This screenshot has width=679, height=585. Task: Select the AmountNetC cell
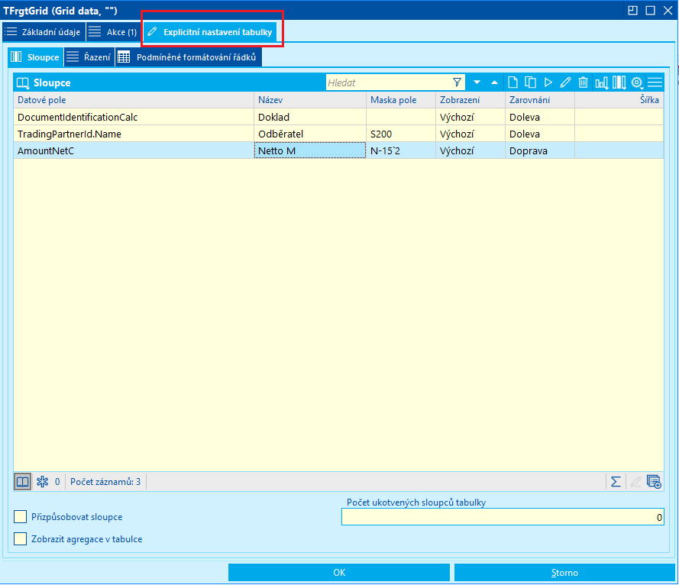(134, 150)
